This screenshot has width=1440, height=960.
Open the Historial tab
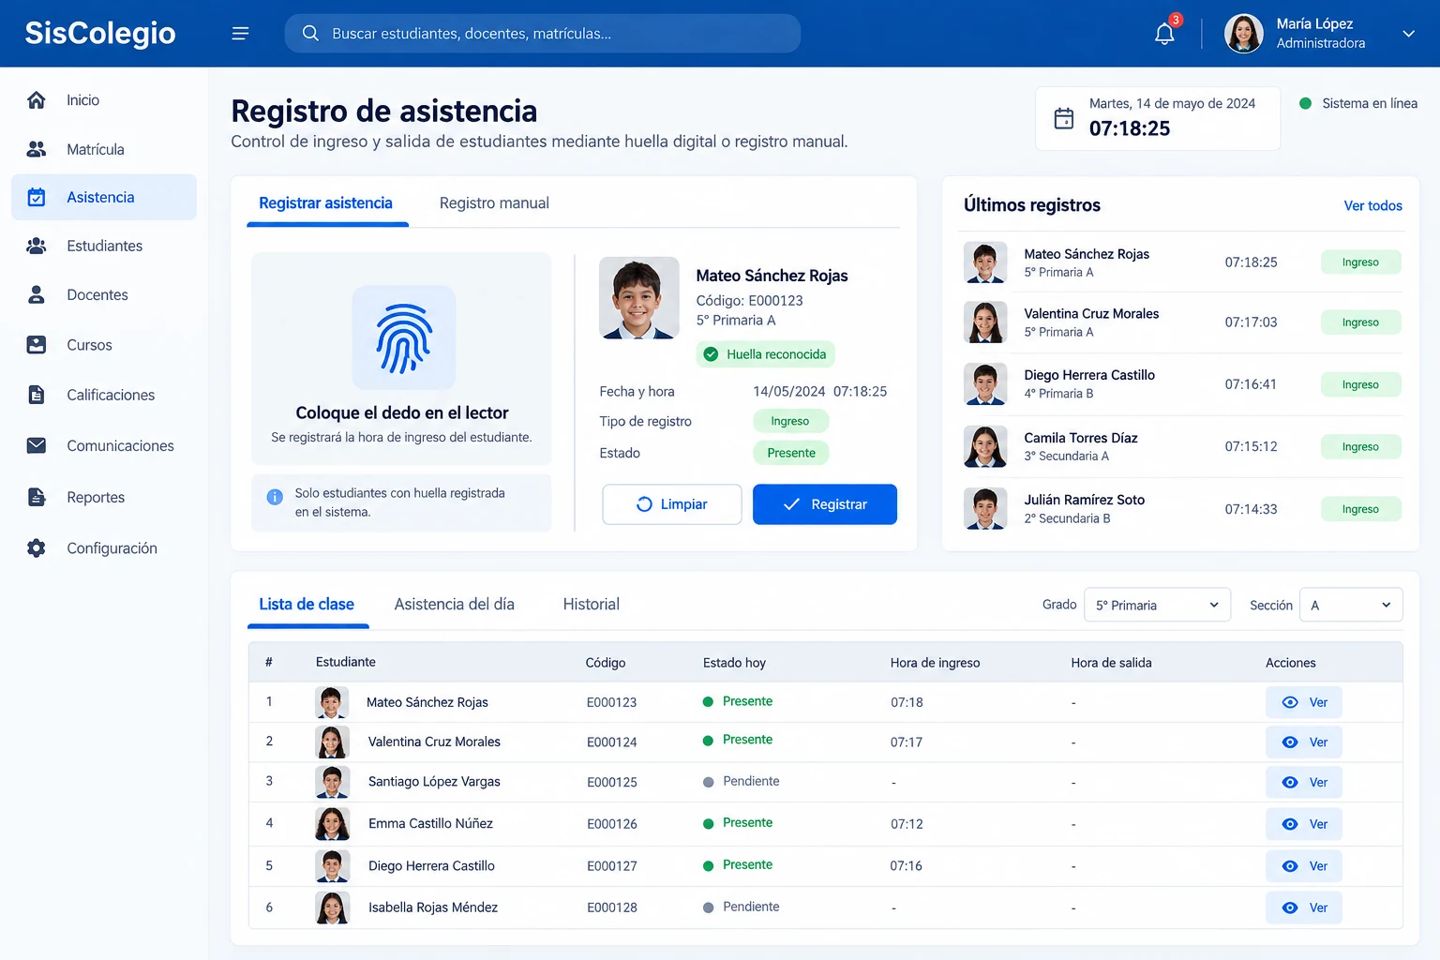coord(592,605)
